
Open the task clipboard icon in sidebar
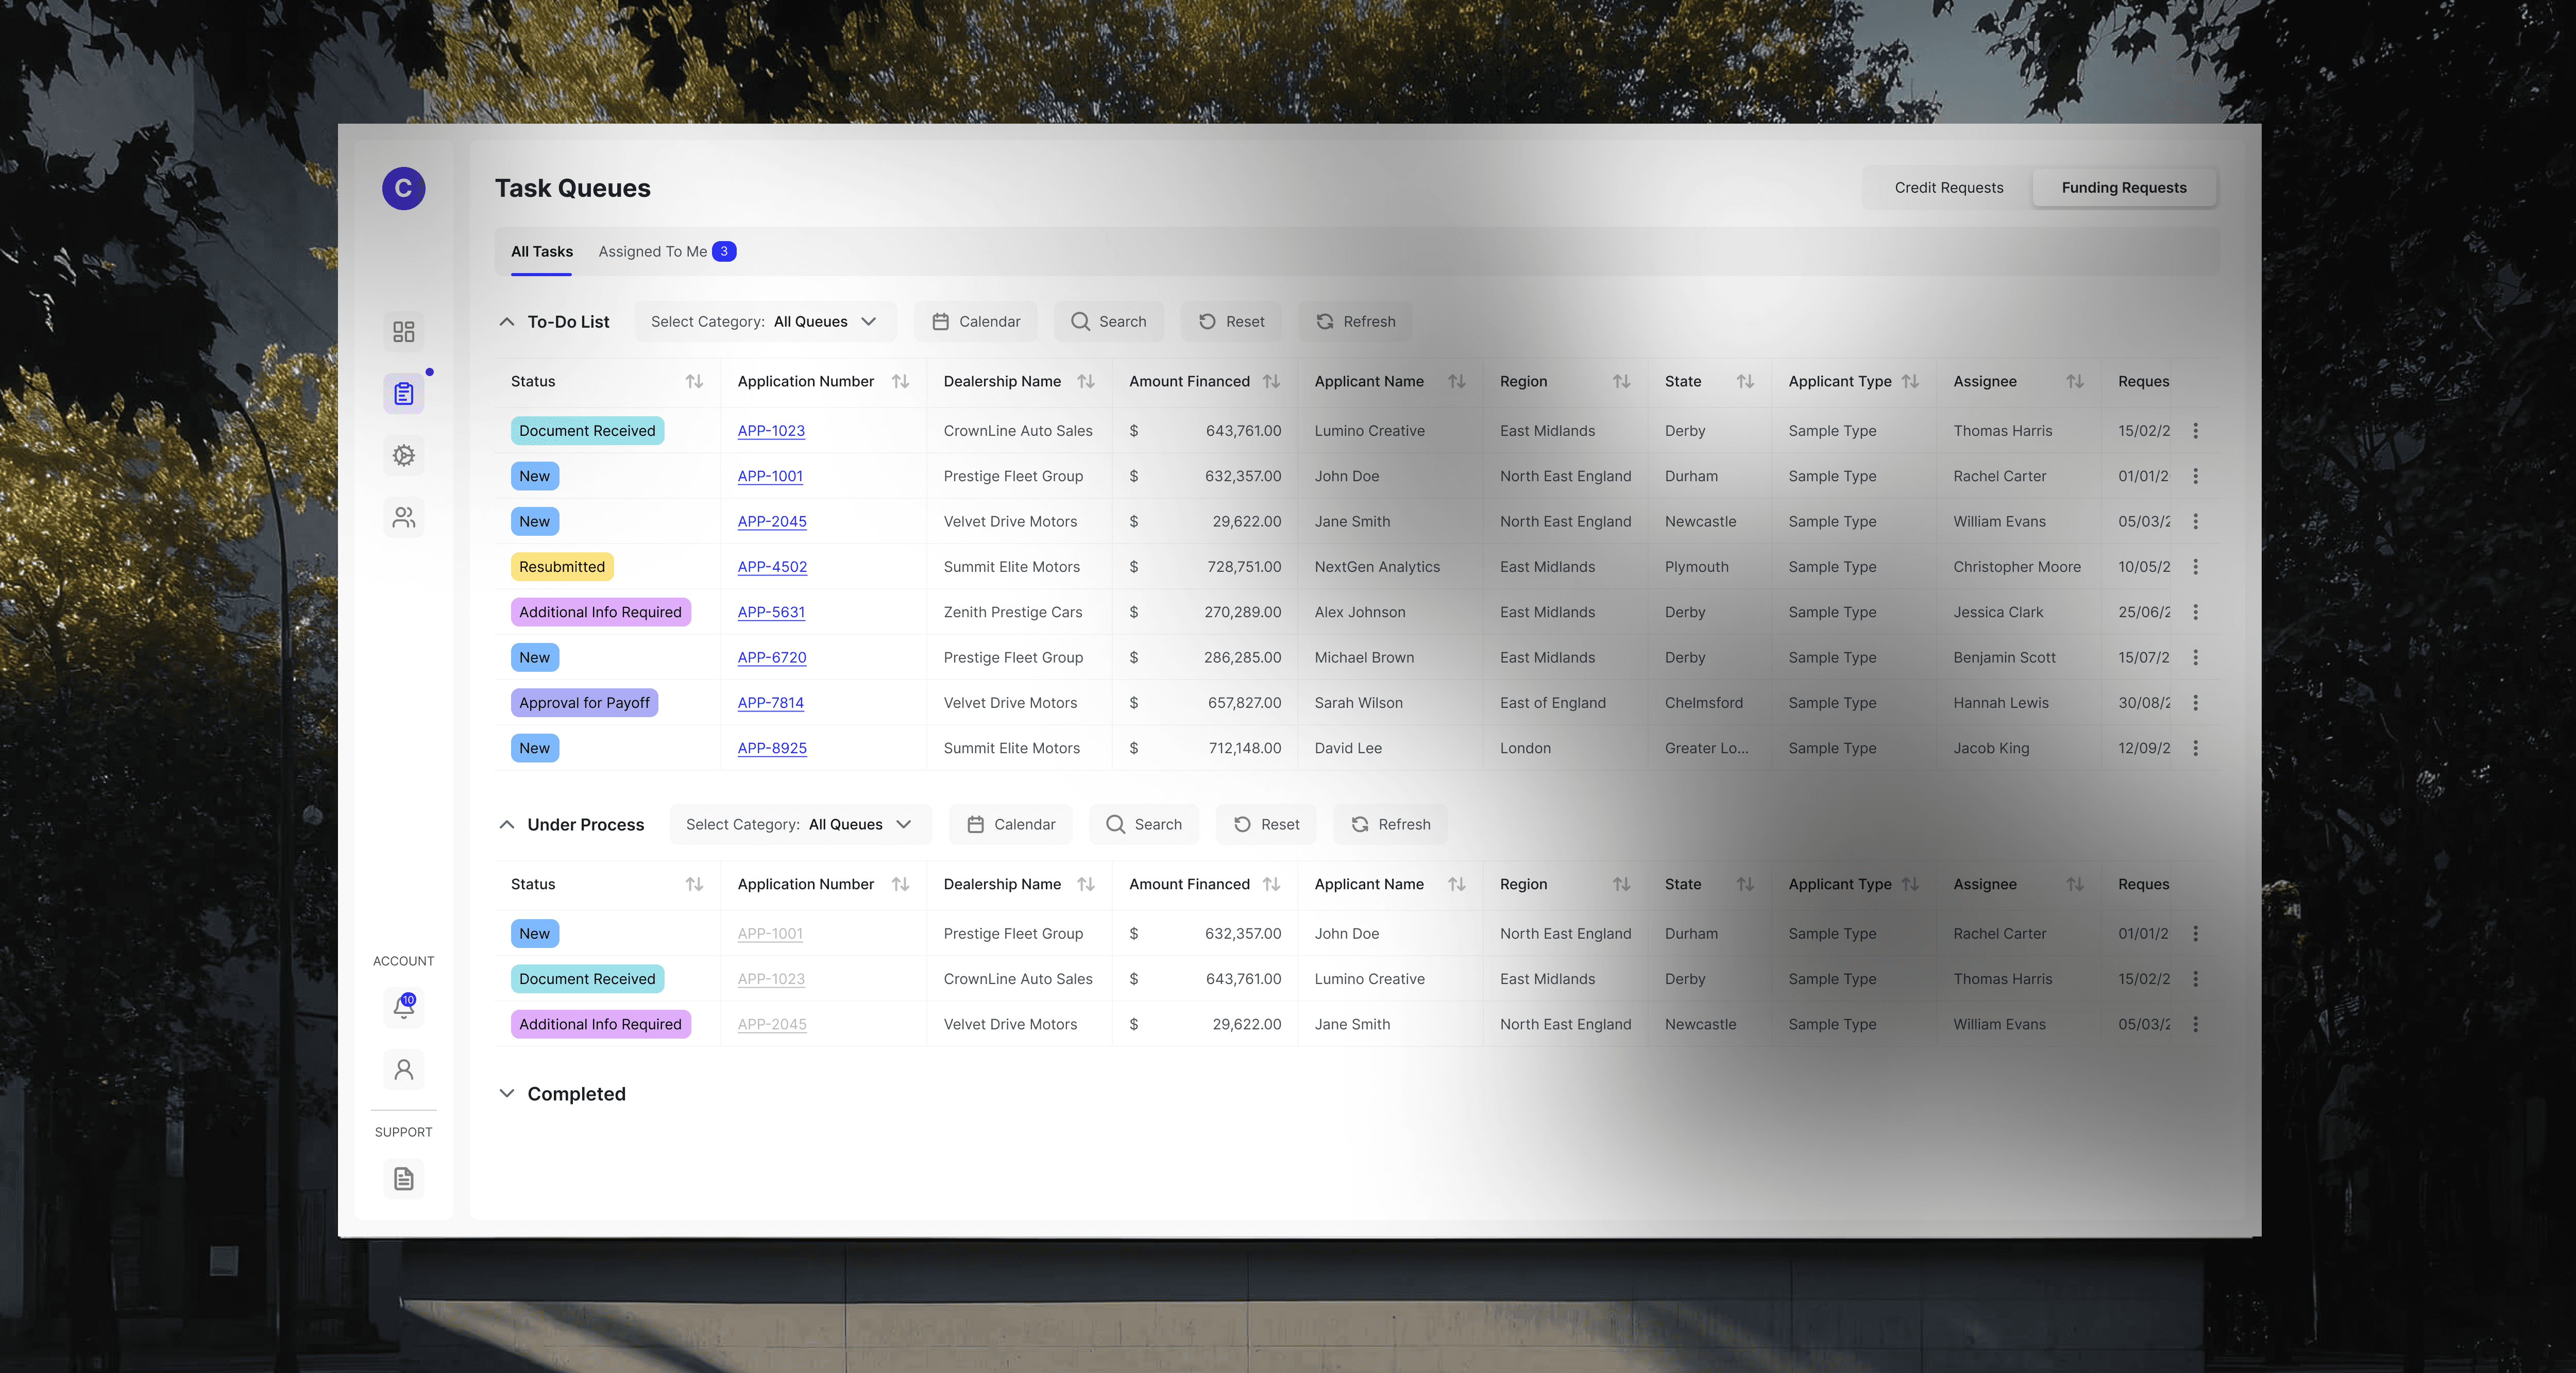[x=403, y=393]
